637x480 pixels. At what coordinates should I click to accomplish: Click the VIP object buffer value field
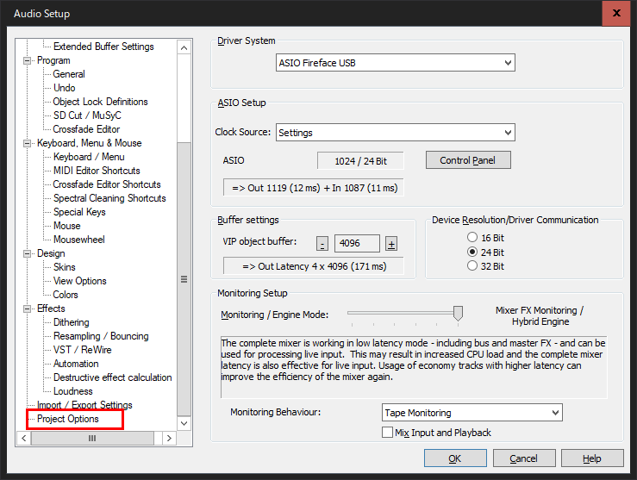click(356, 244)
